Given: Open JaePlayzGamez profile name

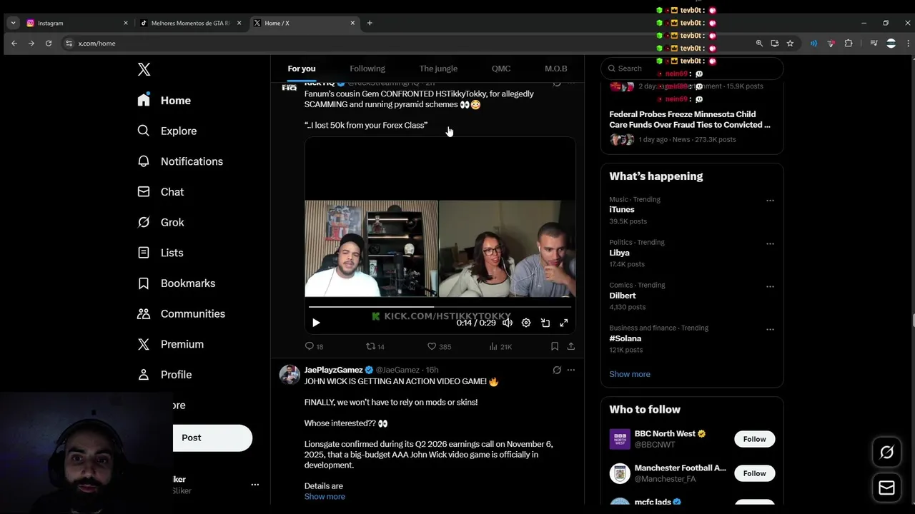Looking at the screenshot, I should 334,370.
